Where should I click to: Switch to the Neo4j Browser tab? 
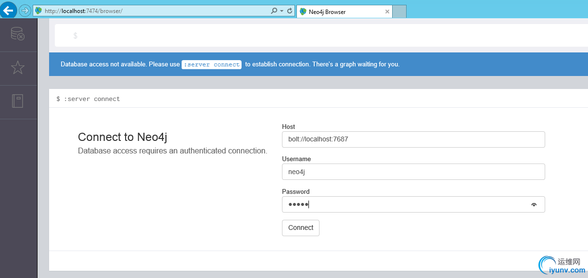point(345,12)
